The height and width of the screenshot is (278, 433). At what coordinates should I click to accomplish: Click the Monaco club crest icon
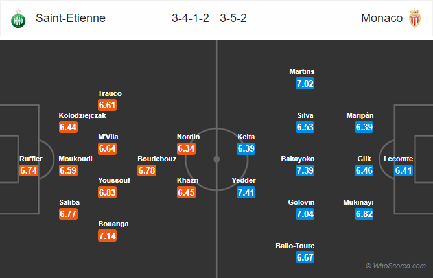click(x=415, y=18)
